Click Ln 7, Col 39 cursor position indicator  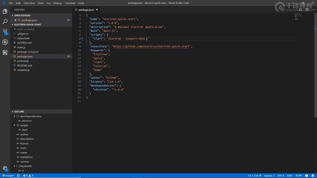click(255, 176)
